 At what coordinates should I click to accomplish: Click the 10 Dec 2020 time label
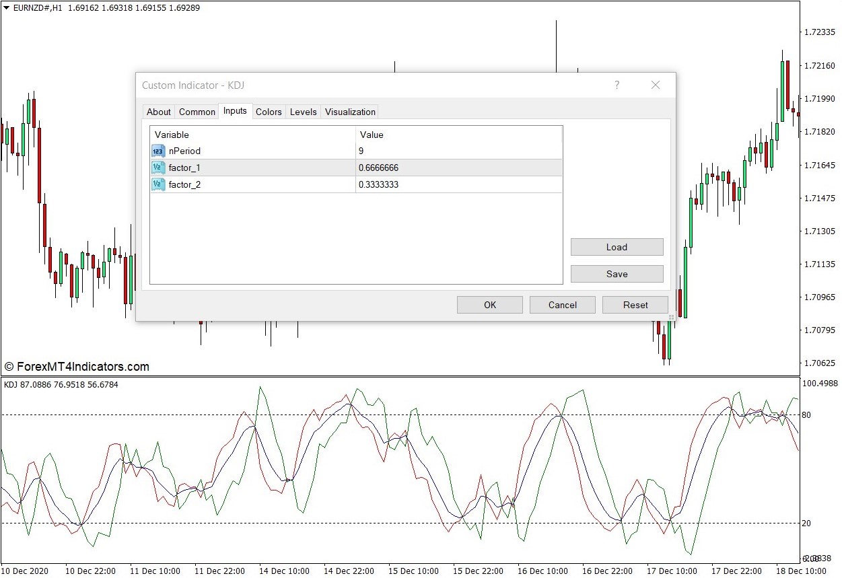25,571
